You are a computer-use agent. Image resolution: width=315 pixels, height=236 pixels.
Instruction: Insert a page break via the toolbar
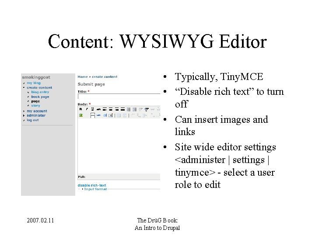click(93, 115)
